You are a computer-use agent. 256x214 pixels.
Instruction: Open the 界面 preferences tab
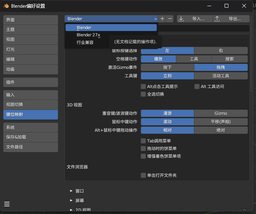pyautogui.click(x=31, y=20)
